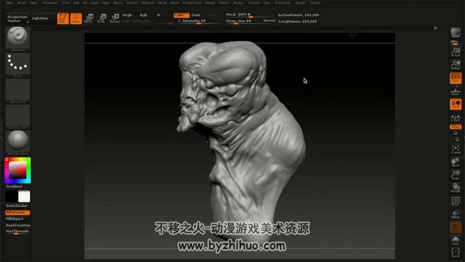Select the black secondary color swatch
Image resolution: width=465 pixels, height=262 pixels.
coord(11,196)
